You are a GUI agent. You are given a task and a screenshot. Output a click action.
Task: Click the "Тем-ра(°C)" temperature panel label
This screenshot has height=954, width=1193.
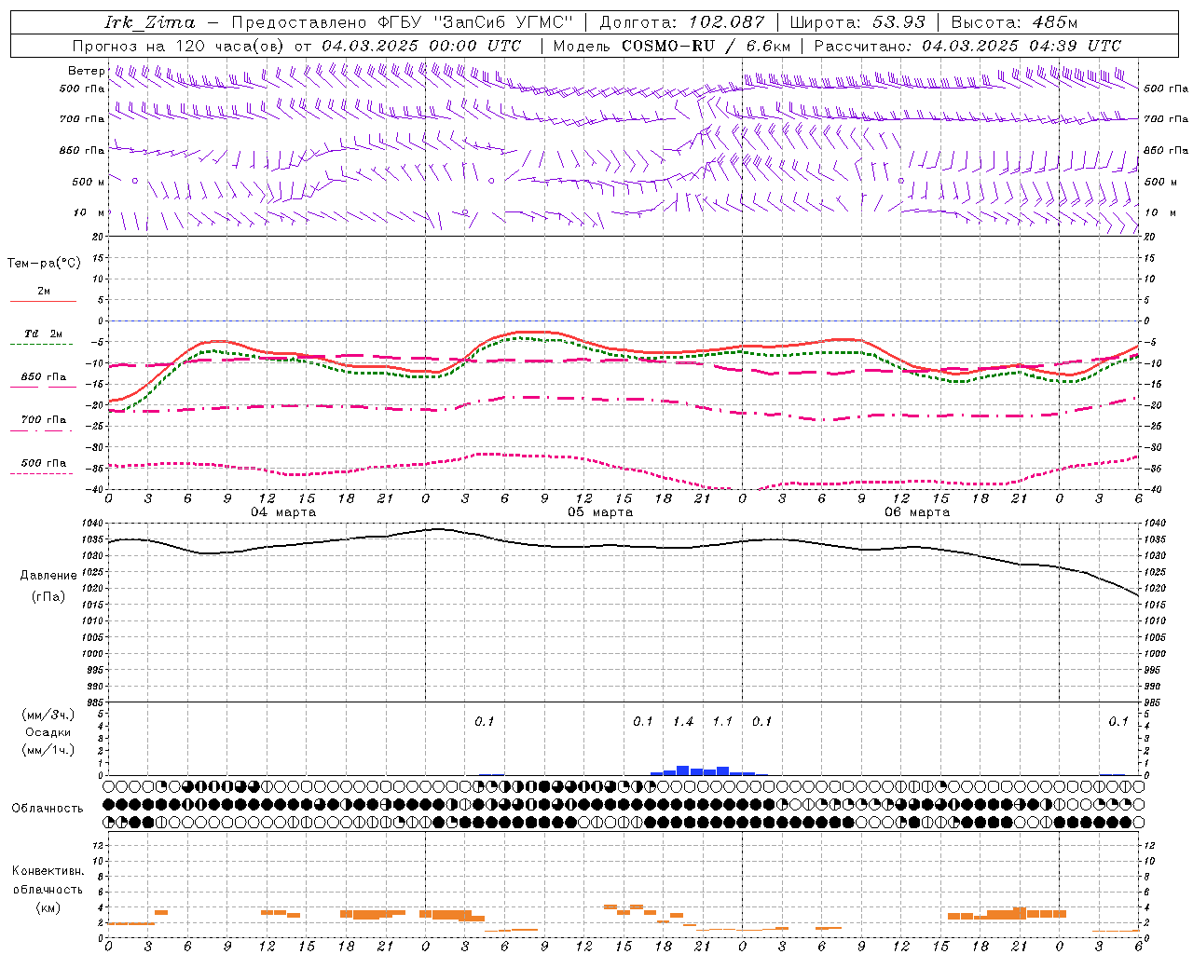click(x=44, y=264)
